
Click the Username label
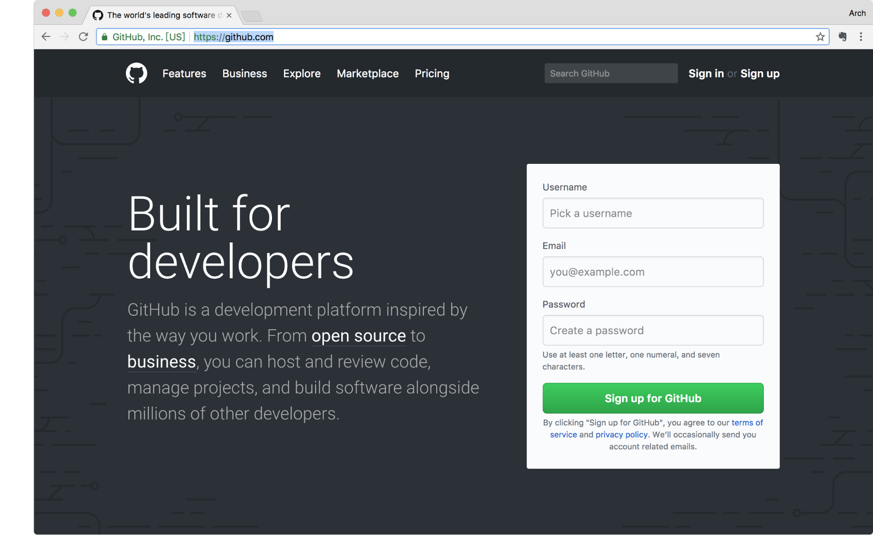(x=565, y=187)
